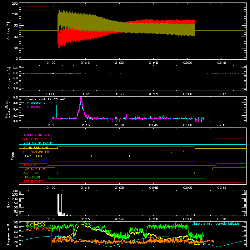The width and height of the screenshot is (250, 250).
Task: Select the red legend line sample for X
Action: (x=37, y=7)
